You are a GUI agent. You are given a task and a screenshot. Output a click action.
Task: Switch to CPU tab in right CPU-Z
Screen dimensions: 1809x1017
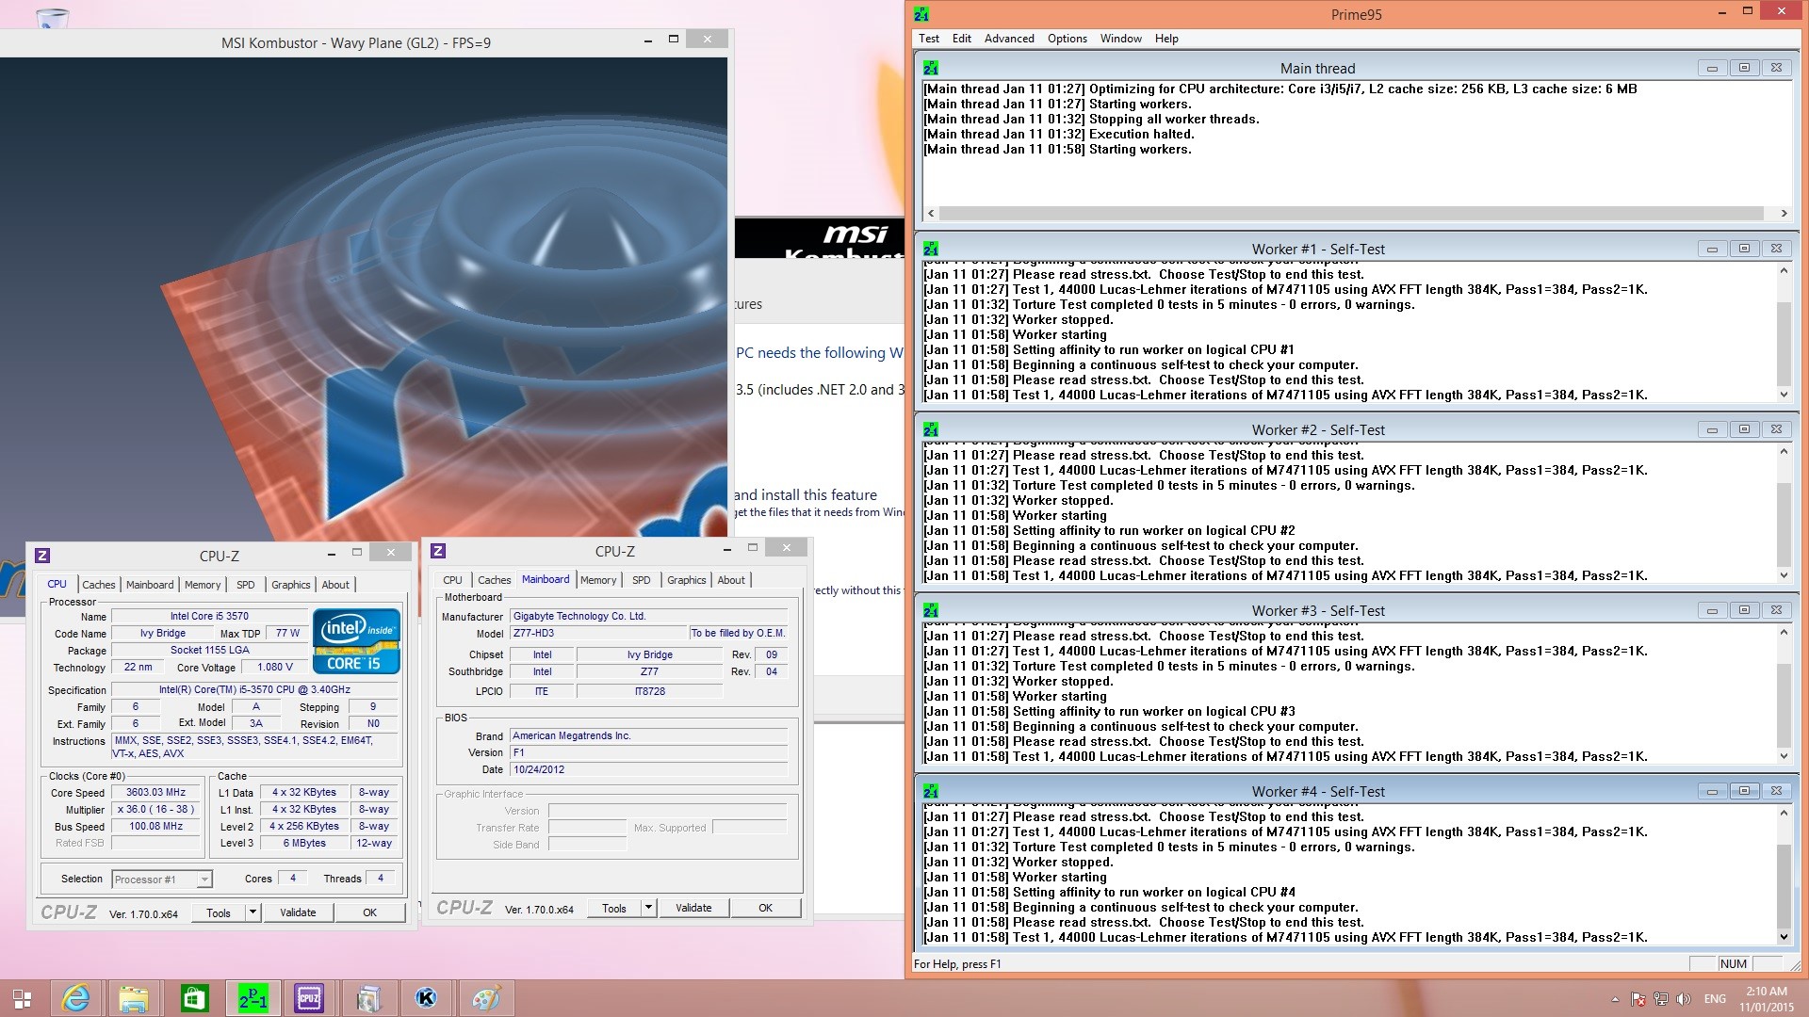452,580
